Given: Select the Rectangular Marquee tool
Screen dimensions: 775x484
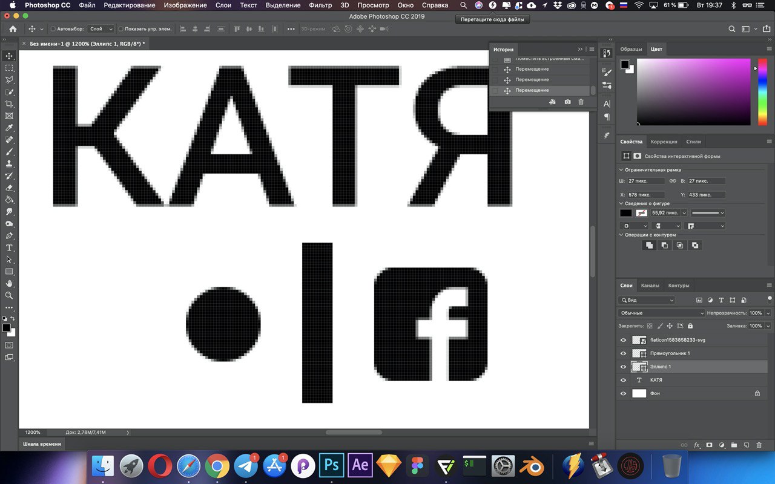Looking at the screenshot, I should tap(9, 68).
